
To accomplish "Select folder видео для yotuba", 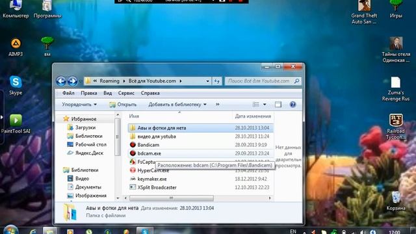I will (x=201, y=136).
